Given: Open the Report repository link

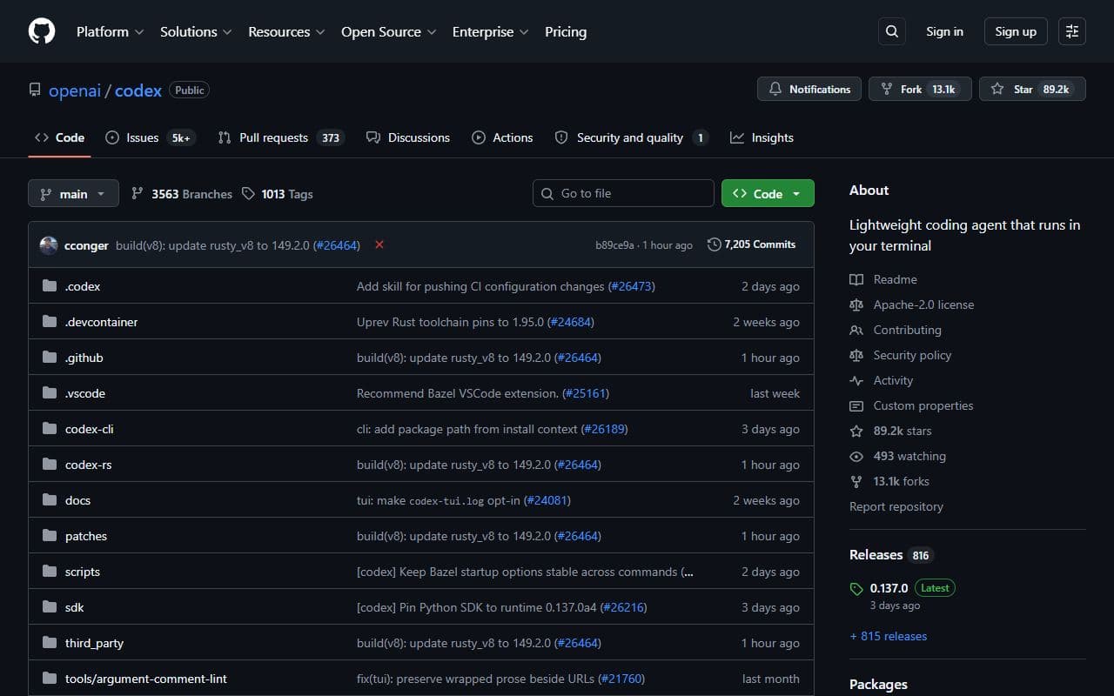Looking at the screenshot, I should tap(896, 506).
